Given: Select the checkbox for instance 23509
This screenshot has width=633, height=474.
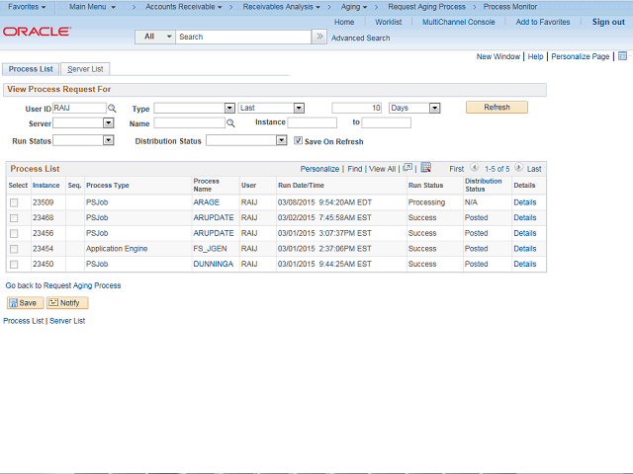Looking at the screenshot, I should point(14,202).
